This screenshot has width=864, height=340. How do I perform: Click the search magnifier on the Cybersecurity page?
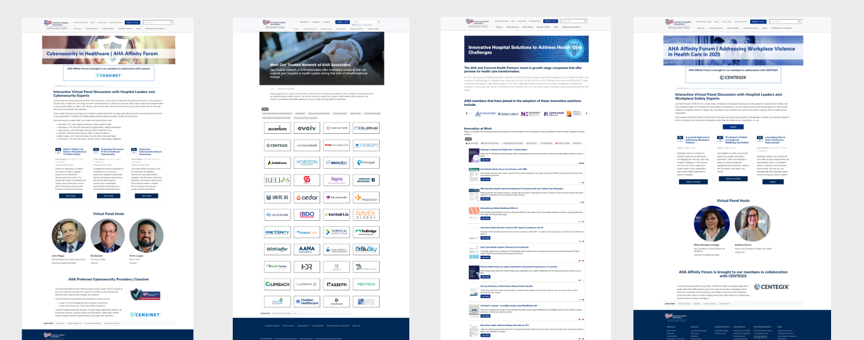(x=171, y=22)
